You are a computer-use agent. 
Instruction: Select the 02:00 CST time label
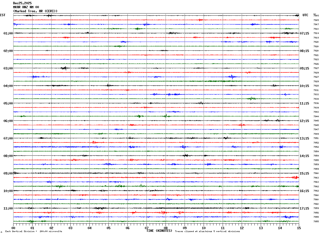tap(8, 51)
